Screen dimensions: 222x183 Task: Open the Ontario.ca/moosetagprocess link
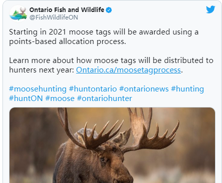coord(128,70)
